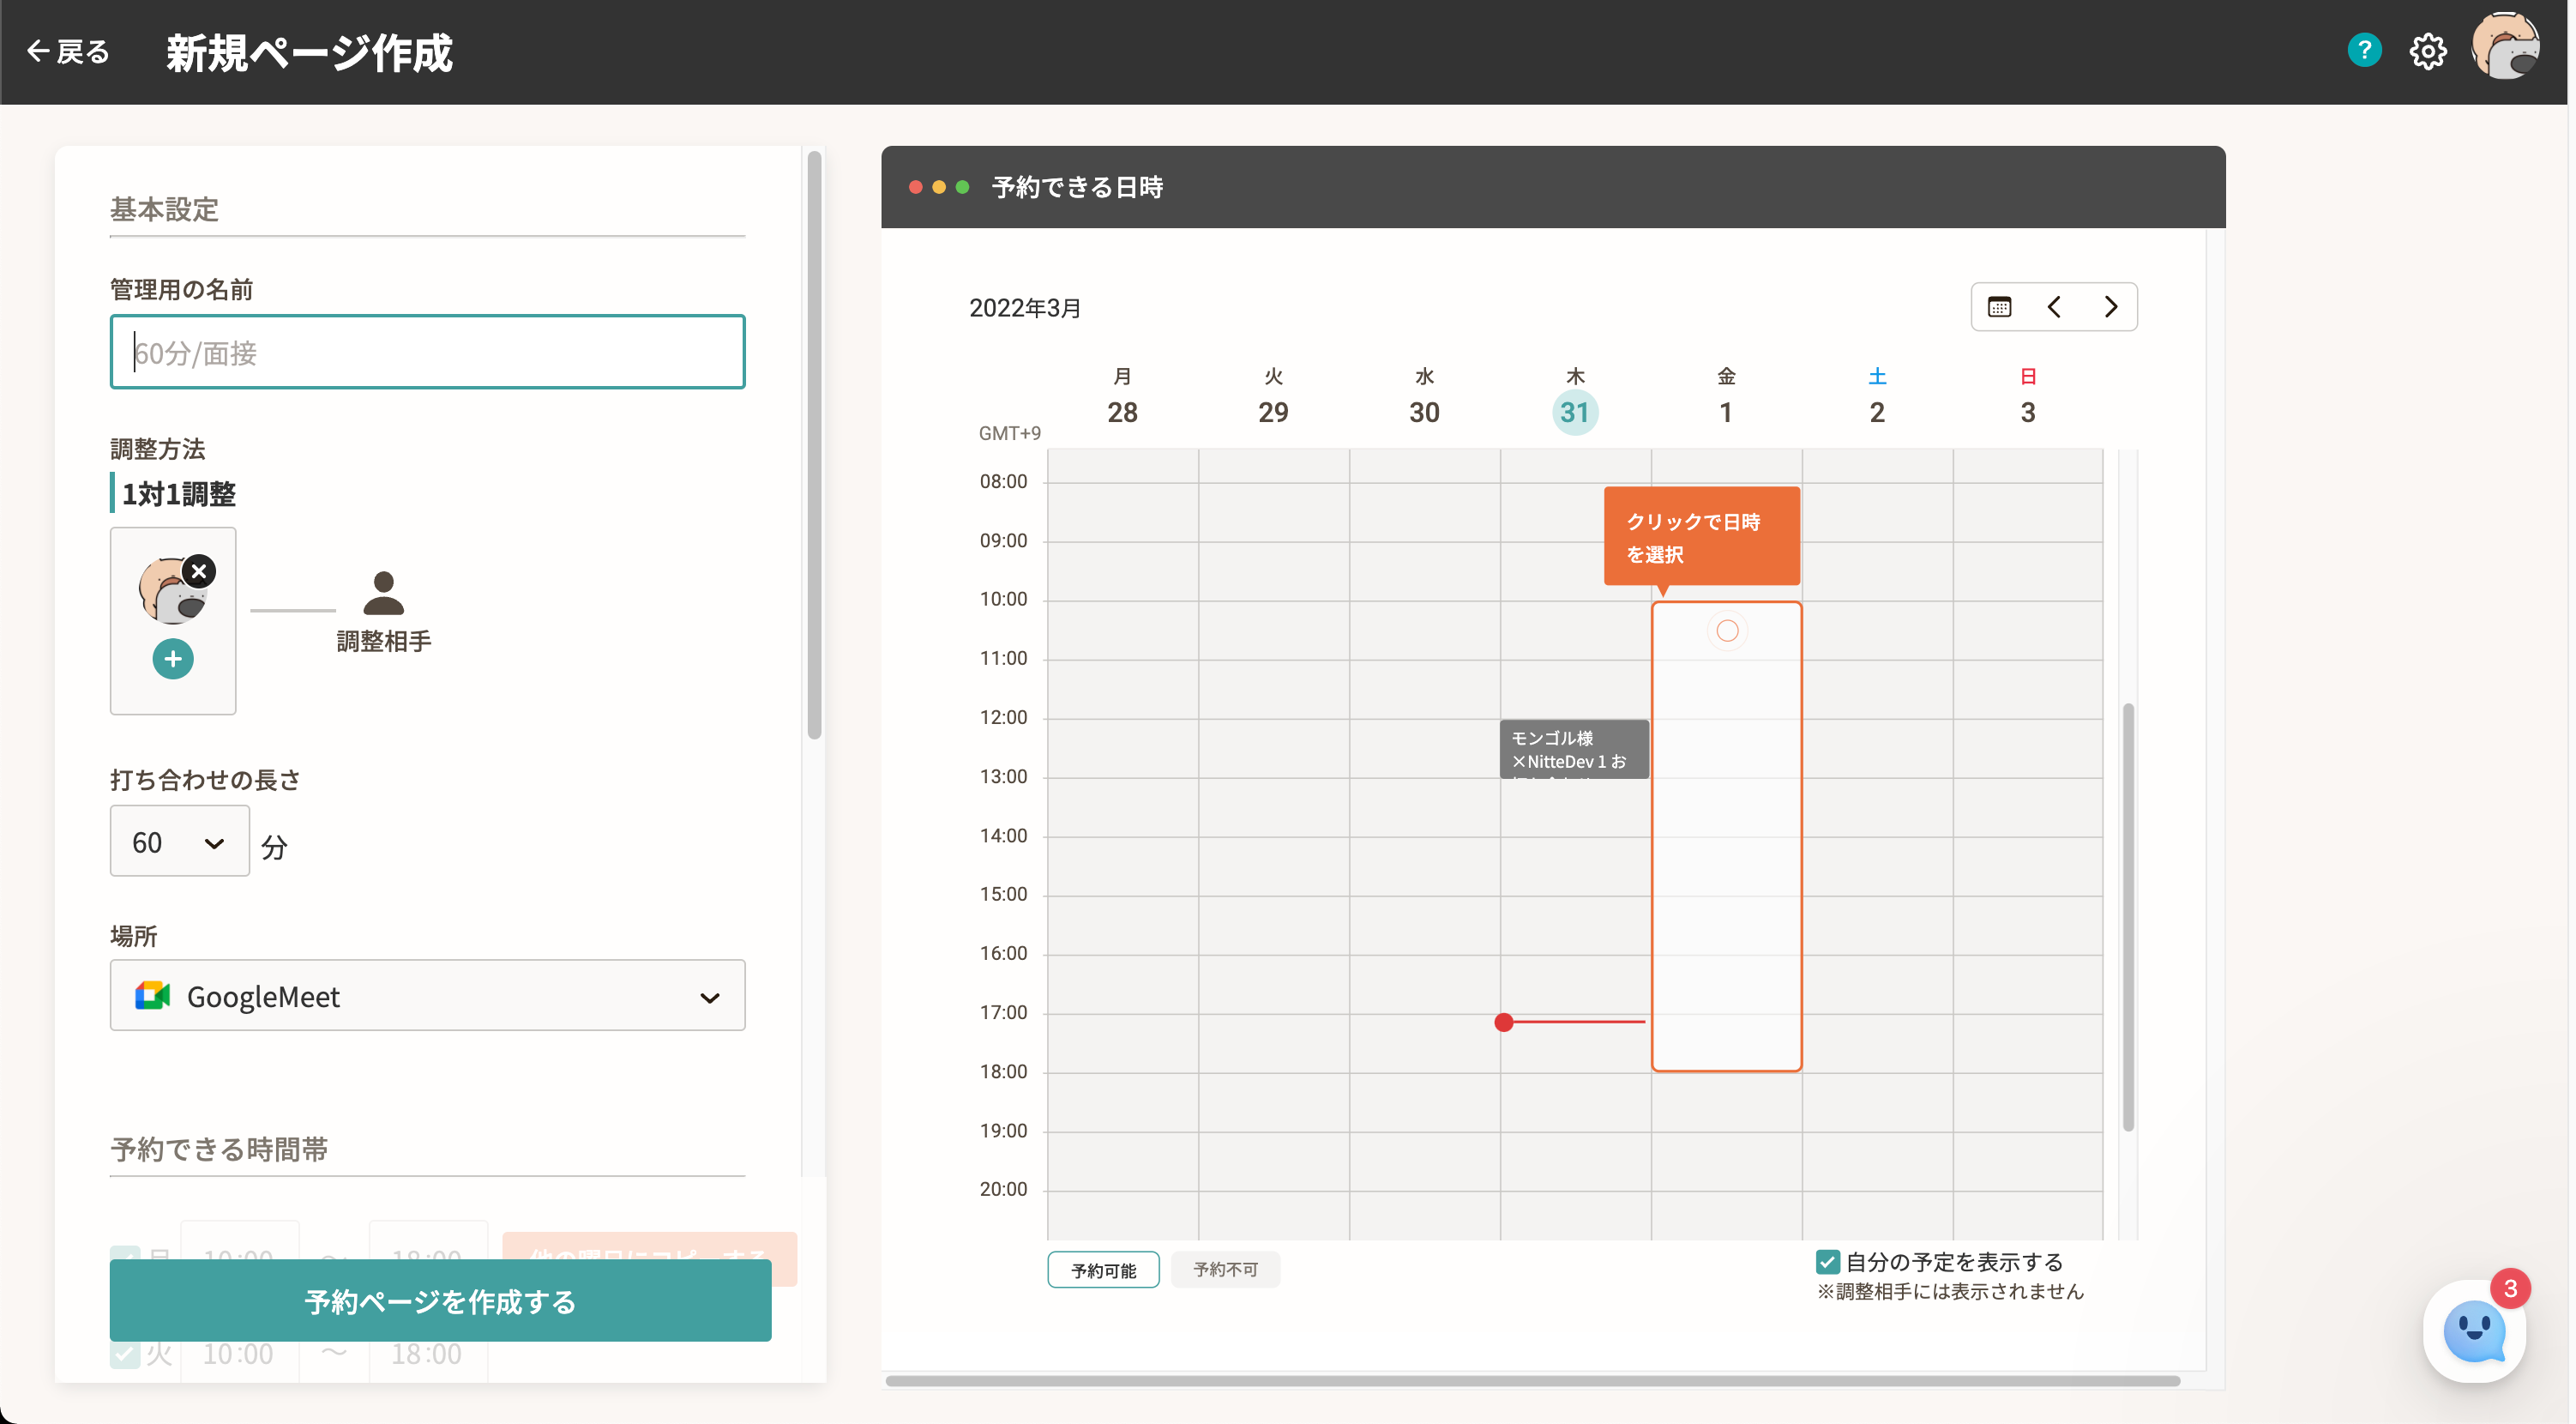Click the profile avatar in the header
This screenshot has height=1424, width=2576.
[x=2504, y=46]
